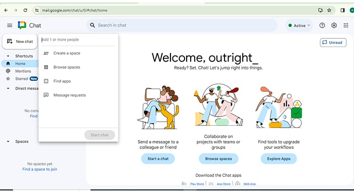The image size is (354, 194).
Task: Click the Message requests icon
Action: click(x=46, y=95)
